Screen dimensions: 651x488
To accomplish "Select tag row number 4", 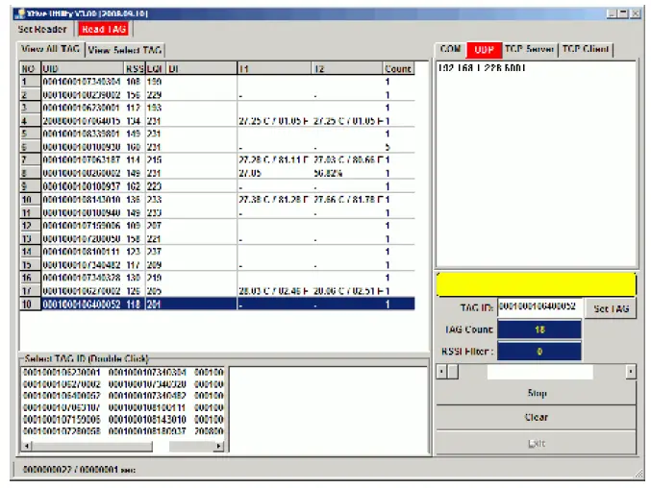I will coord(217,121).
